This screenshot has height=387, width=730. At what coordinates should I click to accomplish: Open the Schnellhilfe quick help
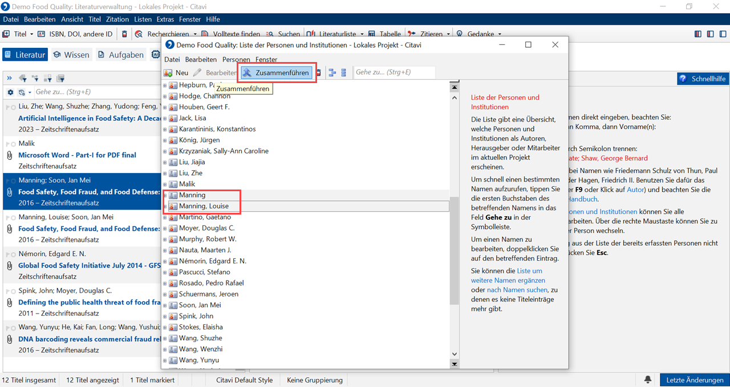coord(703,79)
